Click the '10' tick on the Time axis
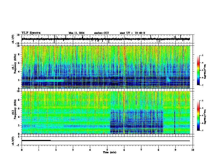 pyautogui.click(x=193, y=150)
